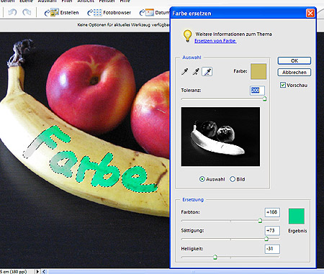The width and height of the screenshot is (324, 274).
Task: Click the Abbrechen button
Action: (294, 72)
